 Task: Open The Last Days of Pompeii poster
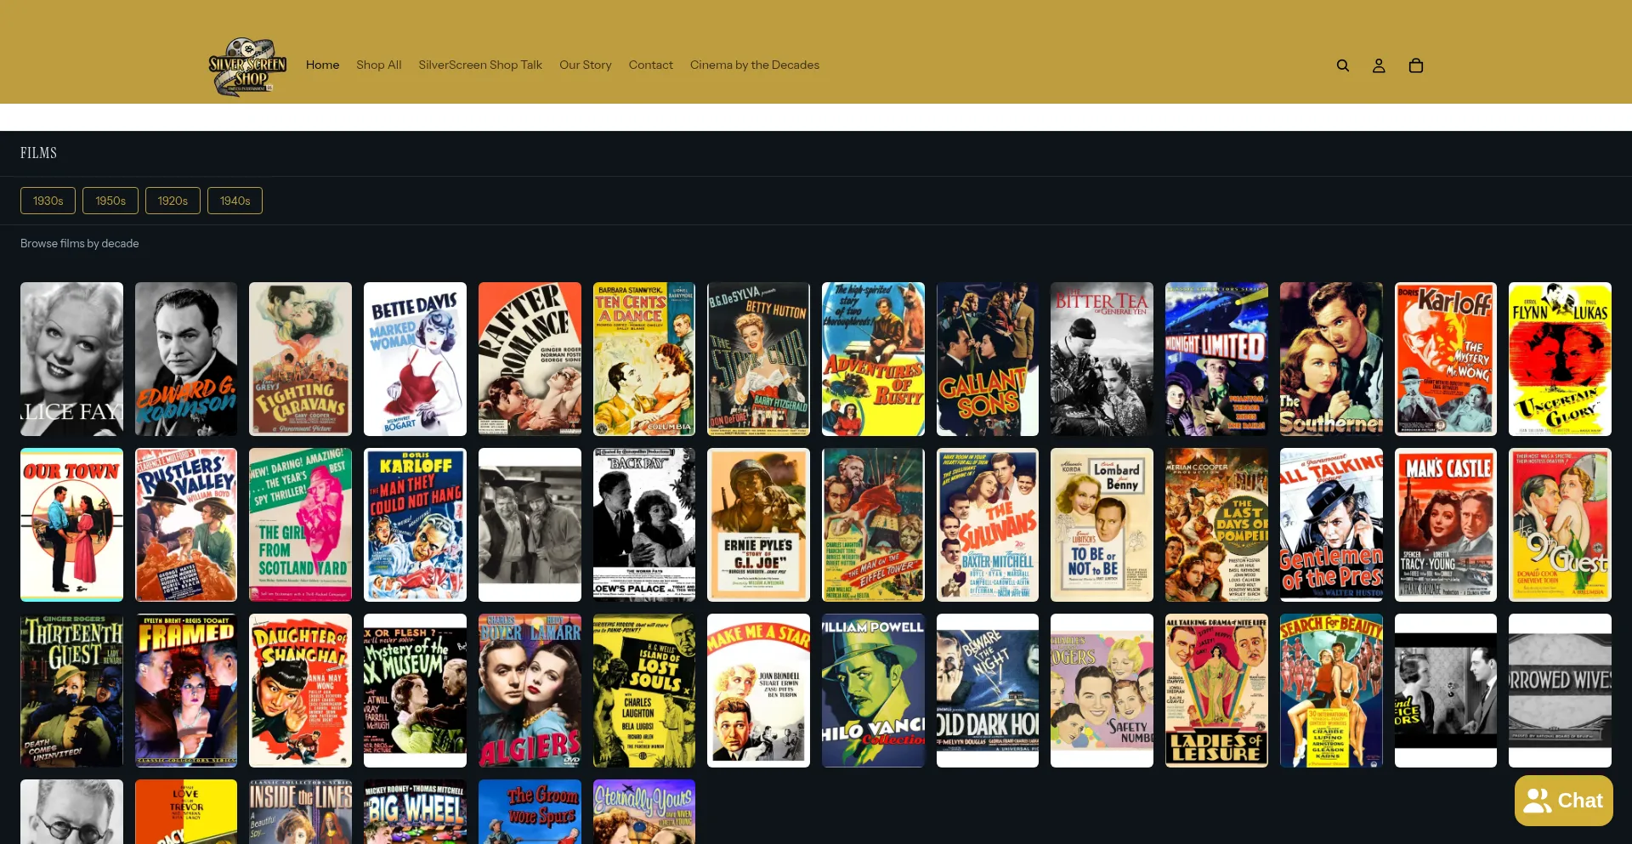tap(1216, 524)
